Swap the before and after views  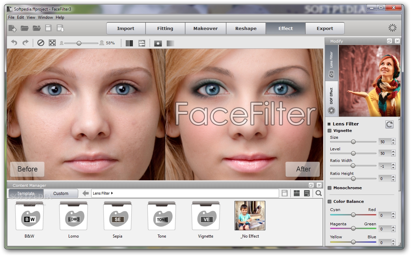[x=141, y=43]
